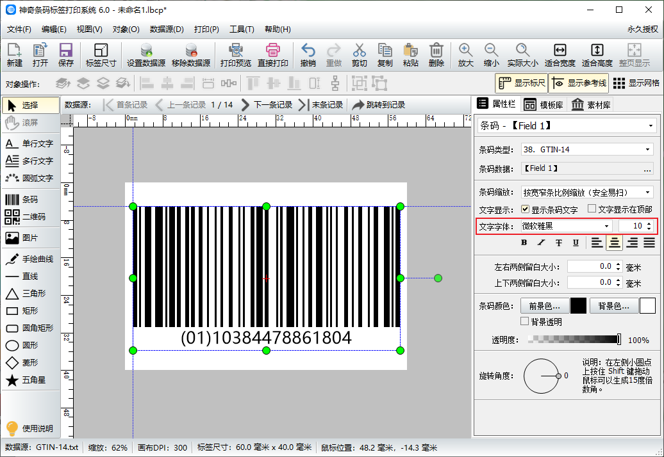
Task: Open the 对象(O) menu
Action: click(126, 29)
